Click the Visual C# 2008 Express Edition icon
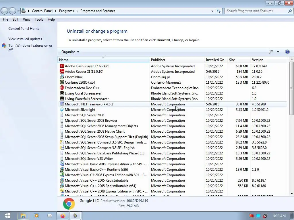Image resolution: width=294 pixels, height=220 pixels. click(62, 175)
